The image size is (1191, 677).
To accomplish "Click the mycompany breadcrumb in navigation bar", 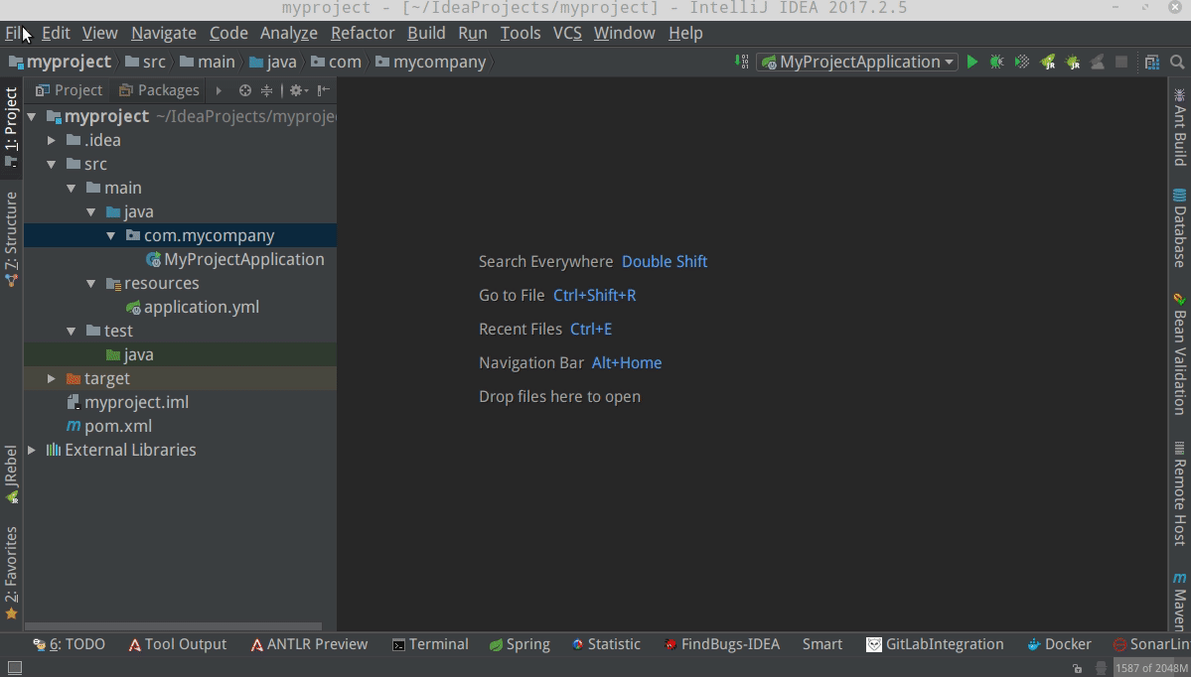I will point(431,63).
